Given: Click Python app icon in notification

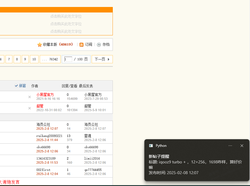Looking at the screenshot, I should click(x=151, y=146).
